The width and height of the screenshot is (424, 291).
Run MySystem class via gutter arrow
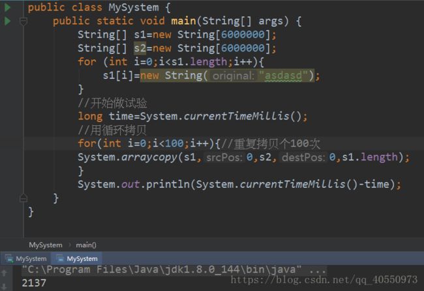[x=7, y=7]
